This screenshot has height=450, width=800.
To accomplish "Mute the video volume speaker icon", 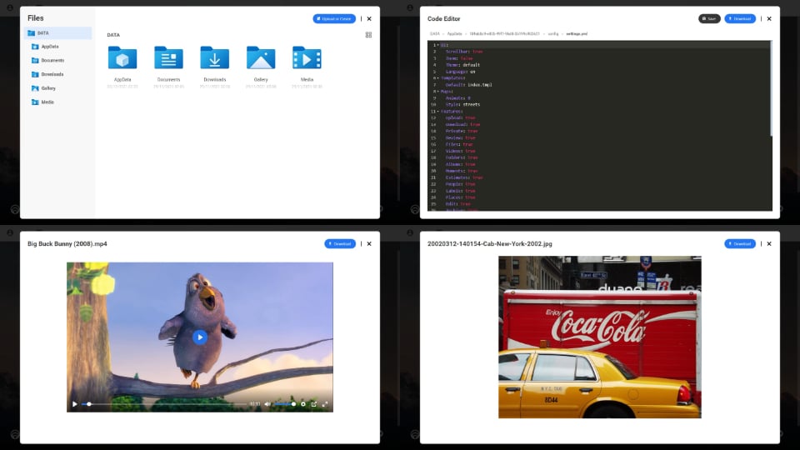I will 267,404.
